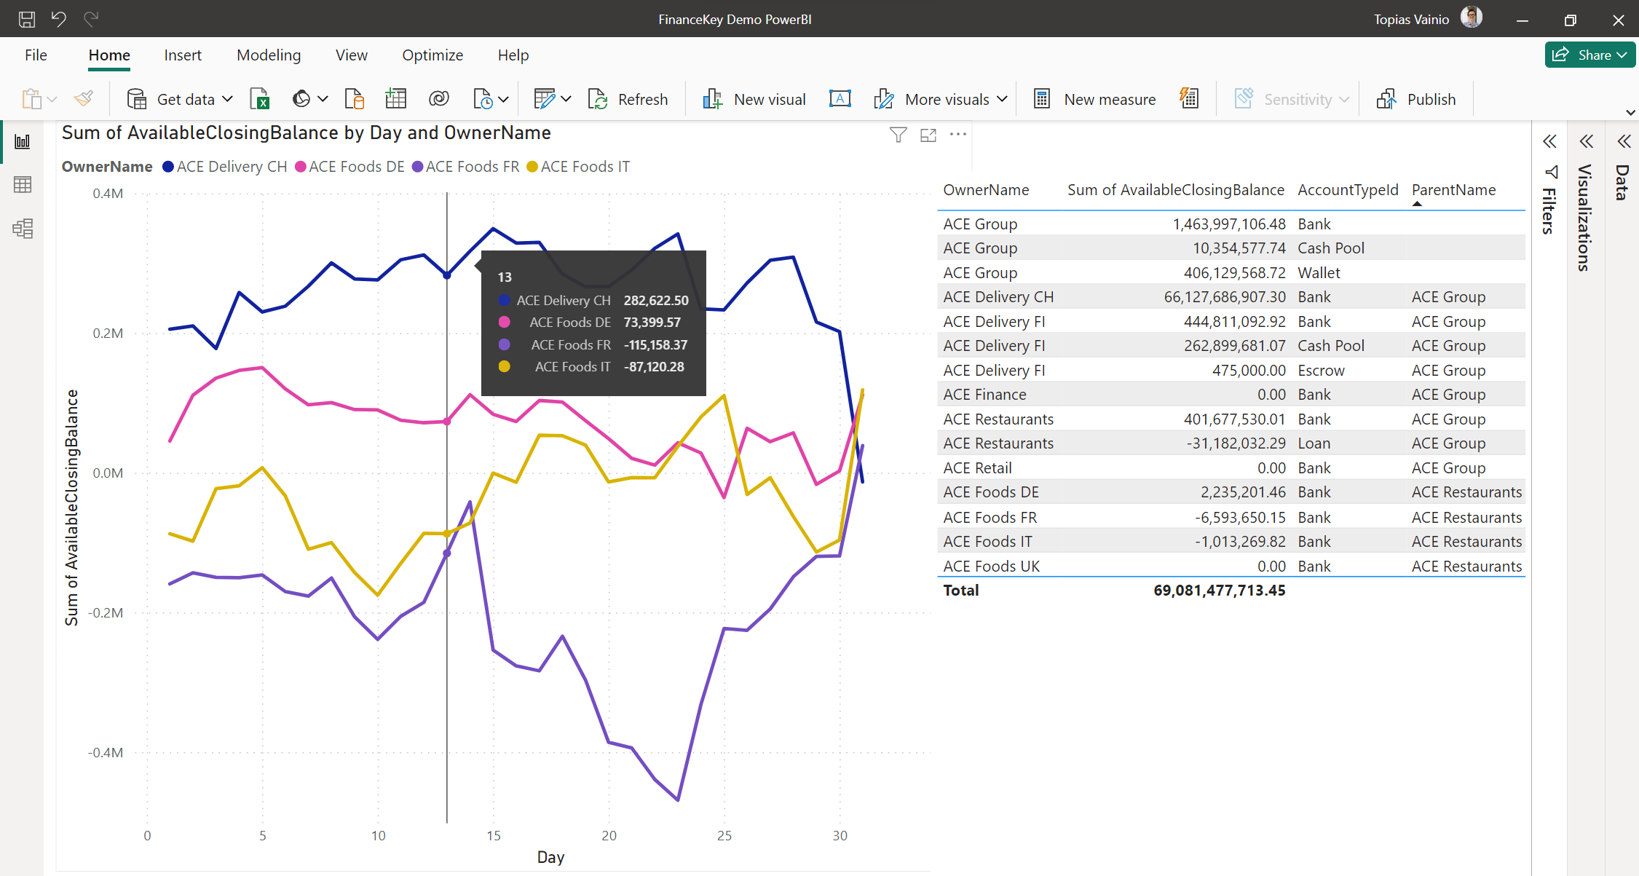Sort table by ParentName header
The width and height of the screenshot is (1639, 876).
pos(1453,190)
